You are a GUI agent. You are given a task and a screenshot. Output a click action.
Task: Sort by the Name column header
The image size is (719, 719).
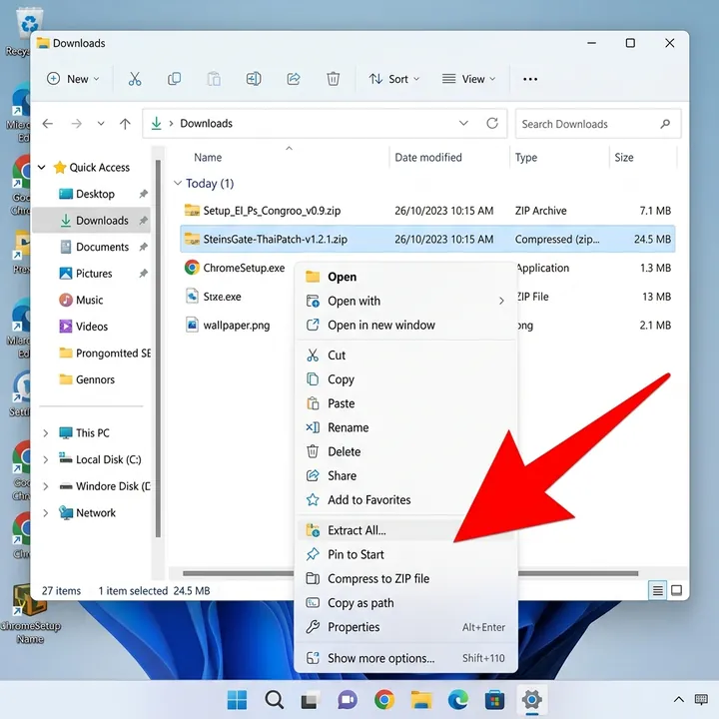[208, 158]
